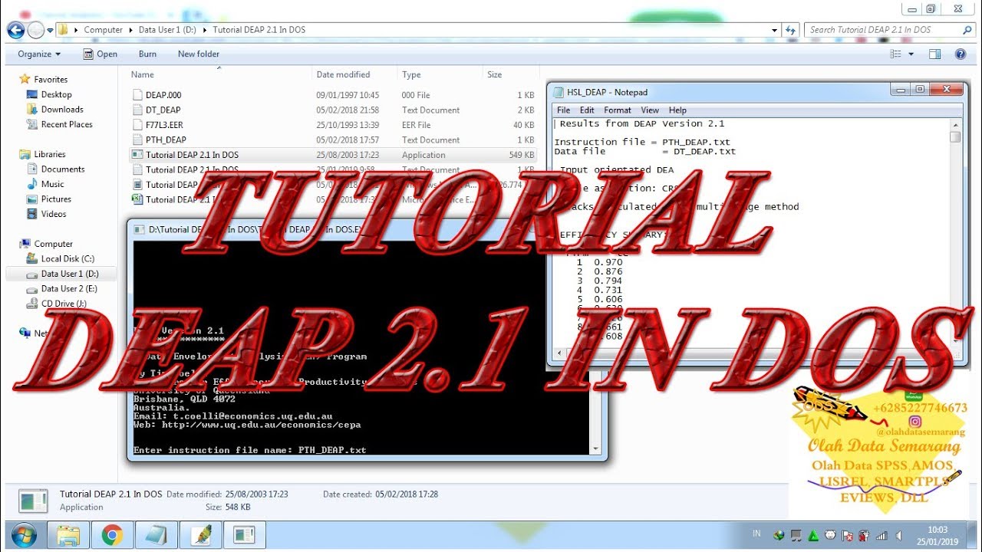Switch to DEAP application taskbar button
Image resolution: width=982 pixels, height=552 pixels.
(x=245, y=534)
